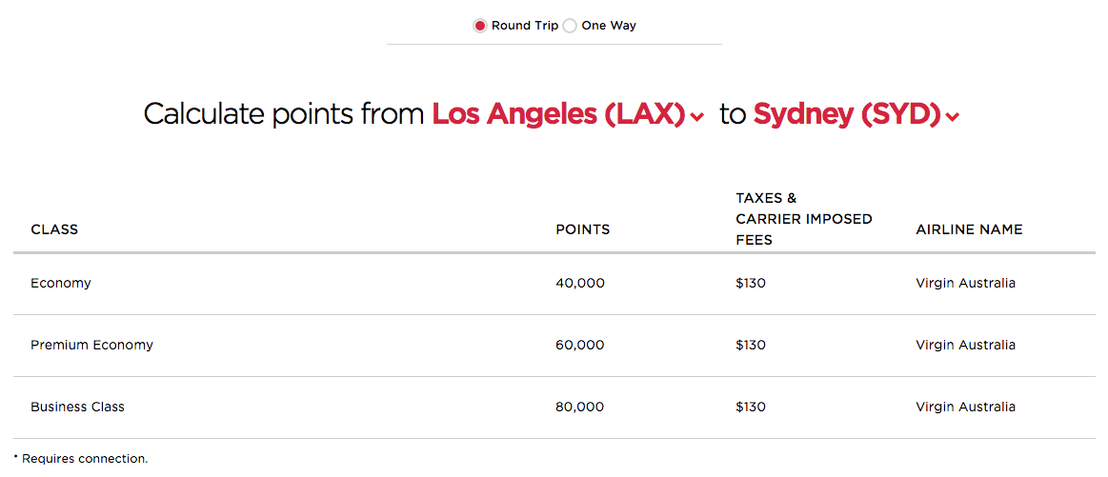This screenshot has height=477, width=1108.
Task: Open the Los Angeles (LAX) origin dropdown
Action: 557,114
